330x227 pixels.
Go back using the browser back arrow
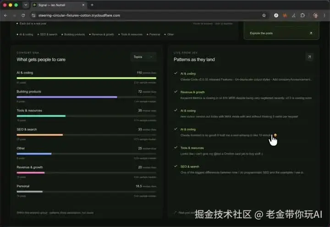5,16
